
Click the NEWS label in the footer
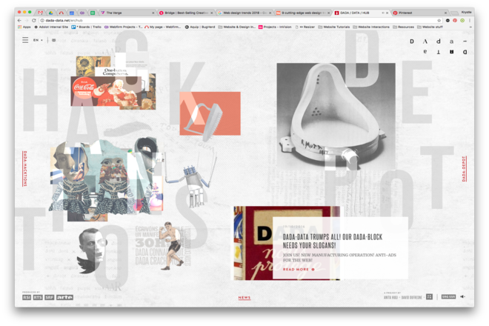pyautogui.click(x=245, y=298)
